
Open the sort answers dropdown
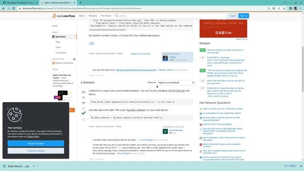(x=176, y=83)
